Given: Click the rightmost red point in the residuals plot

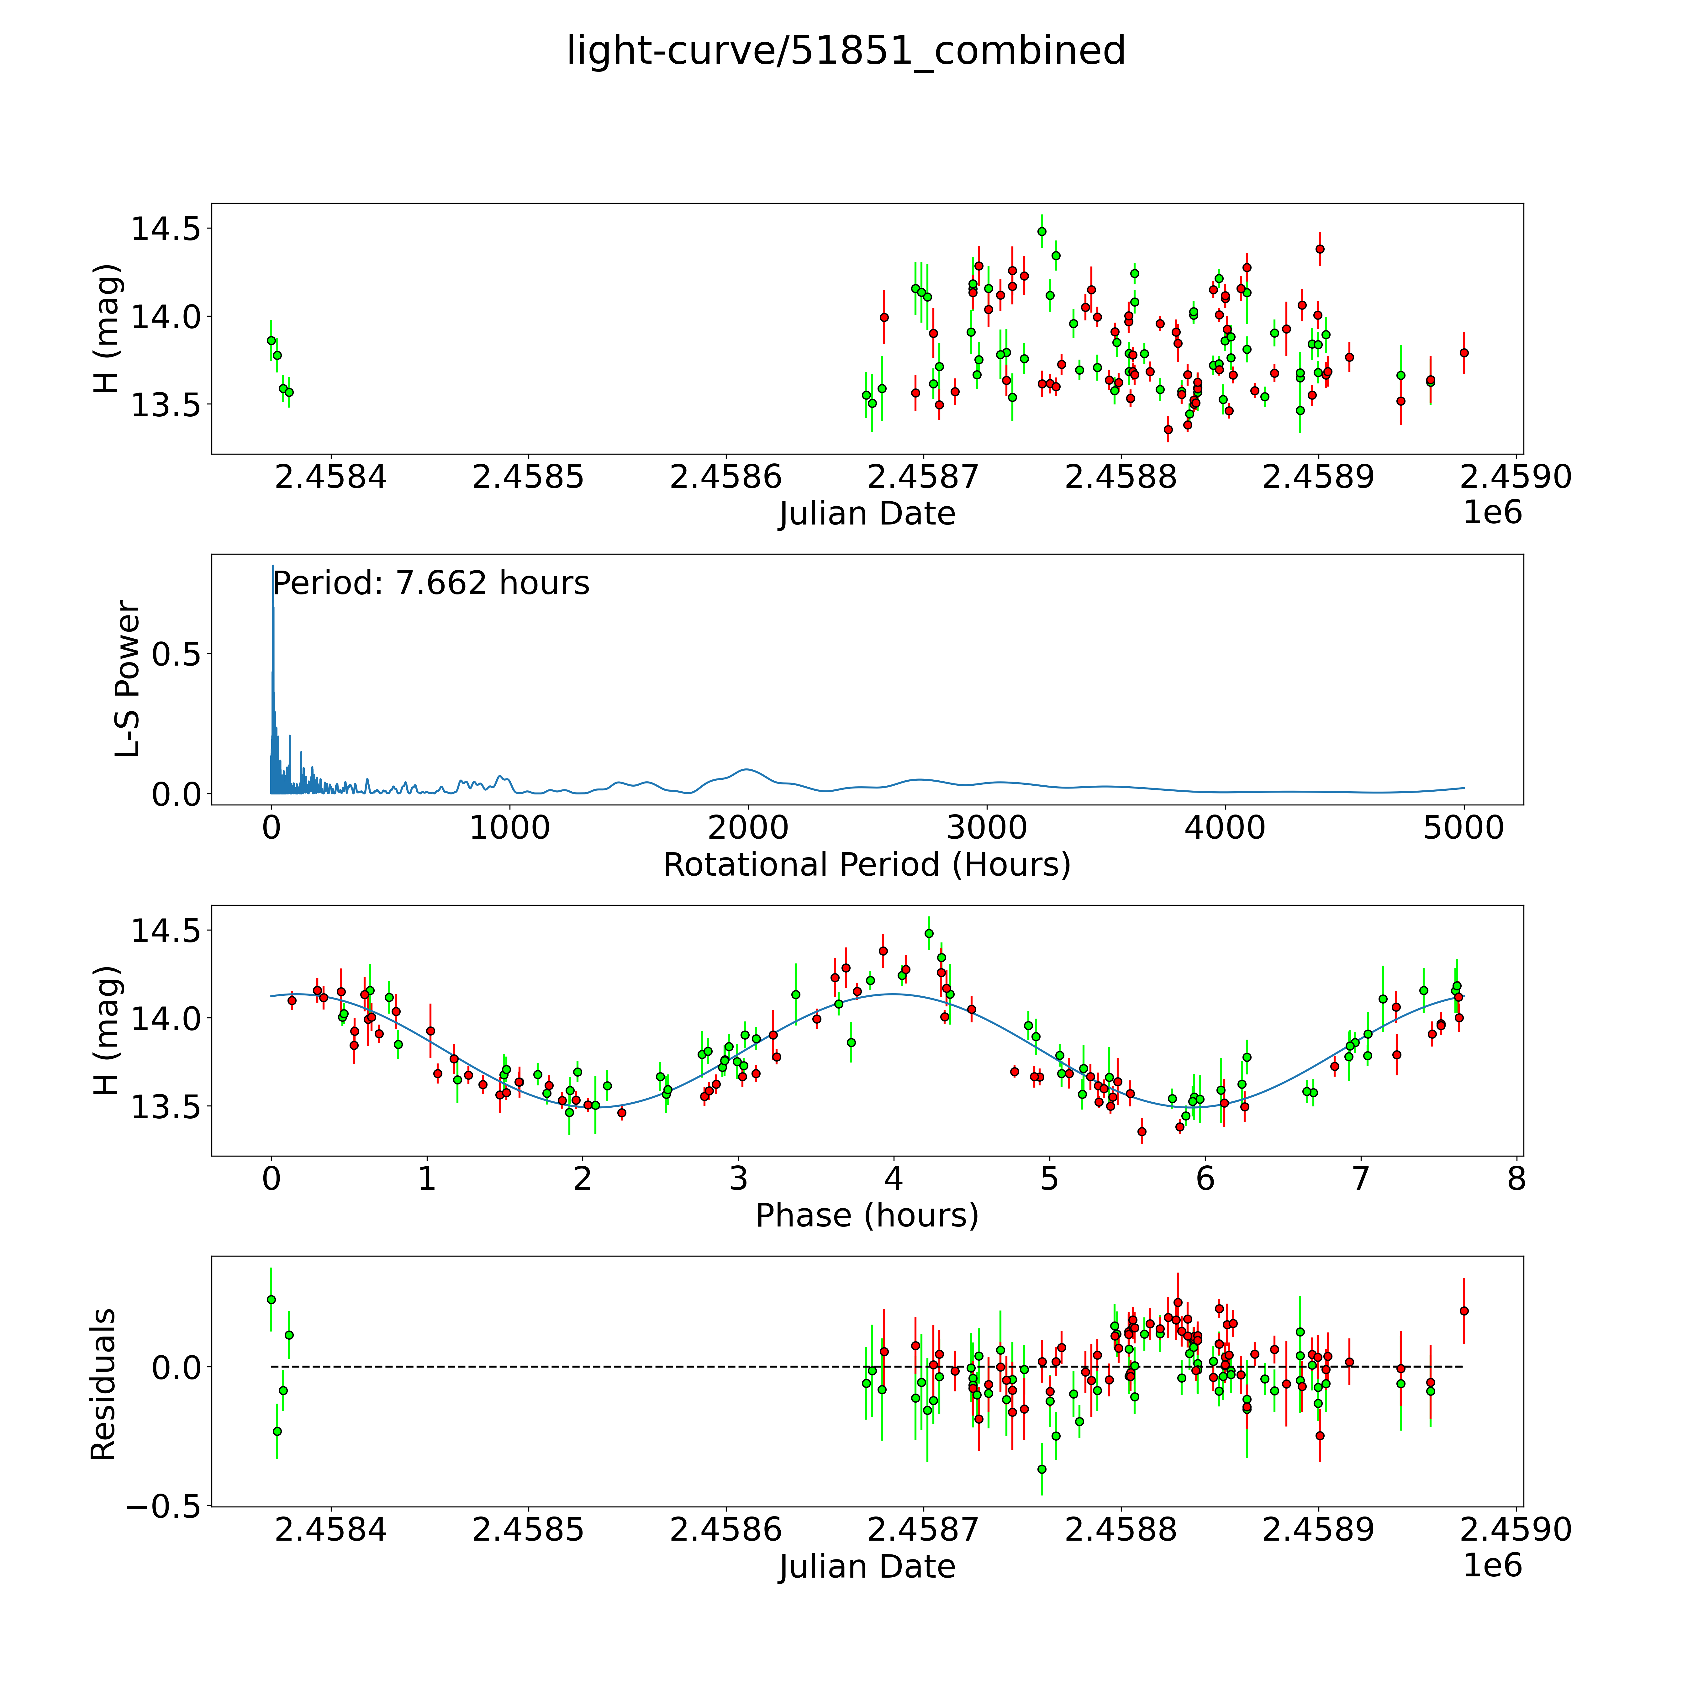Looking at the screenshot, I should (x=1464, y=1311).
